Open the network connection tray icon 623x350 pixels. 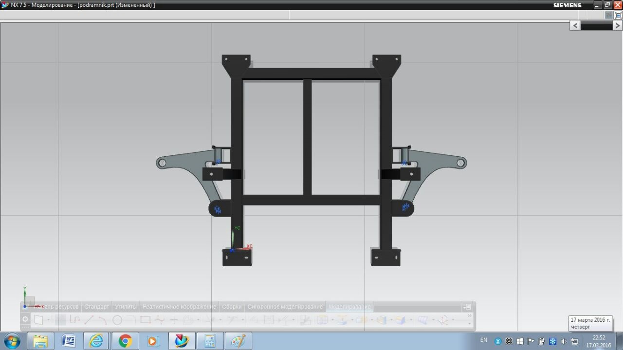[x=574, y=341]
